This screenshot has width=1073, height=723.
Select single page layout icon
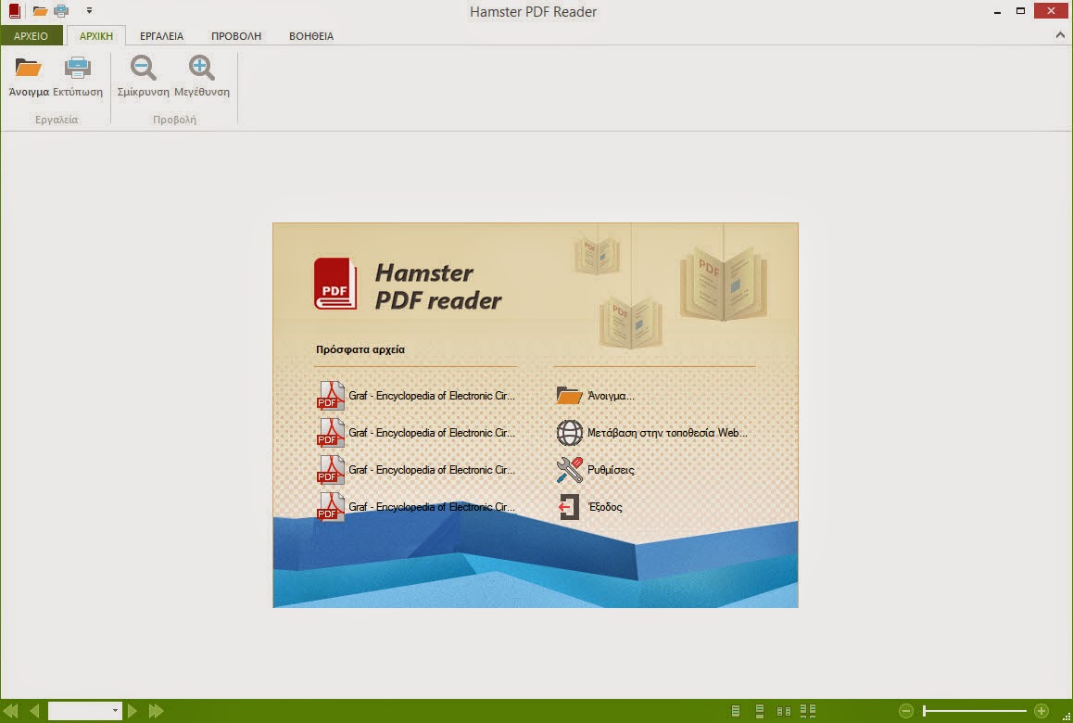736,711
